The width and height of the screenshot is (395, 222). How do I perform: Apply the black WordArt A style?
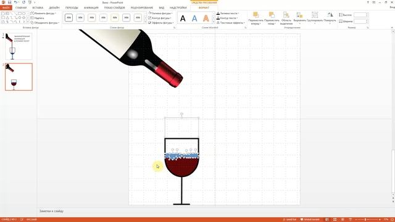pyautogui.click(x=183, y=18)
